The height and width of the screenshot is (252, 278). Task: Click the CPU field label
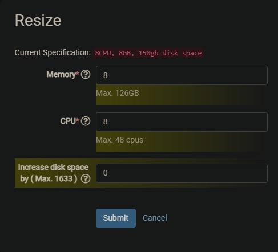click(x=68, y=121)
